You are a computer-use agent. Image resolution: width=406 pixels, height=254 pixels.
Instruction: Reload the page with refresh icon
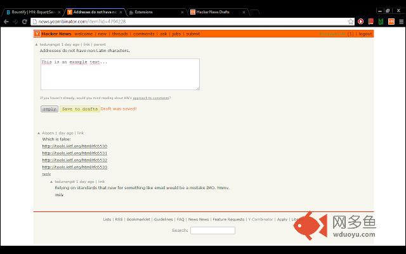click(25, 22)
